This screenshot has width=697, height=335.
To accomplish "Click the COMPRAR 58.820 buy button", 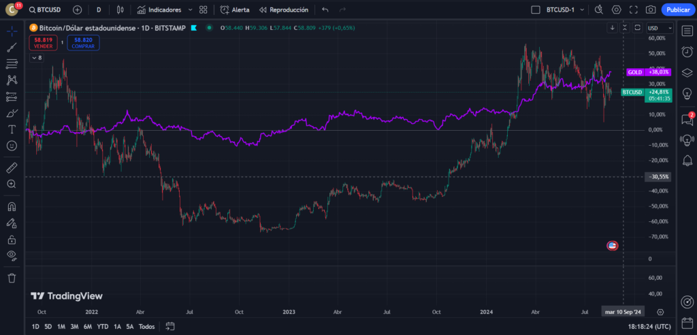I will click(84, 43).
